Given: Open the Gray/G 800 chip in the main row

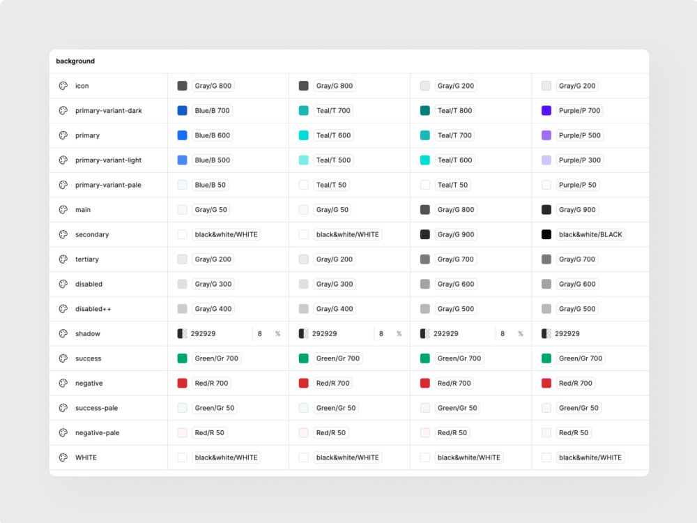Looking at the screenshot, I should point(456,209).
